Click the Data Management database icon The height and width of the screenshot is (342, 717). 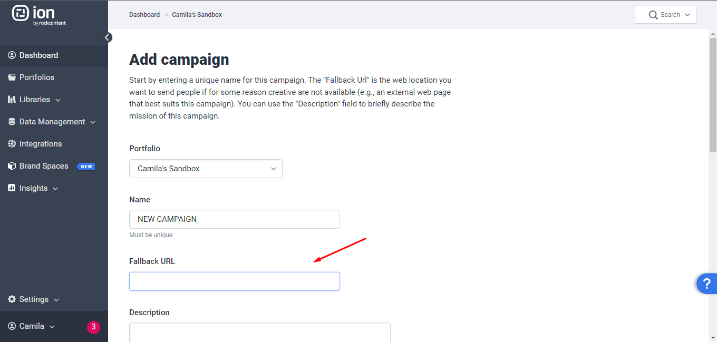[12, 122]
